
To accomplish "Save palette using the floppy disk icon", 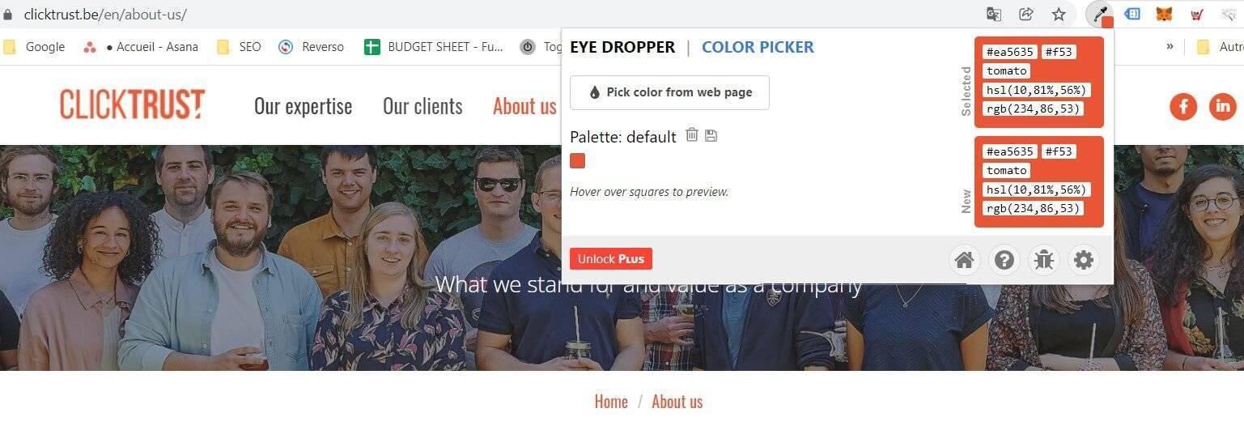I will coord(711,135).
